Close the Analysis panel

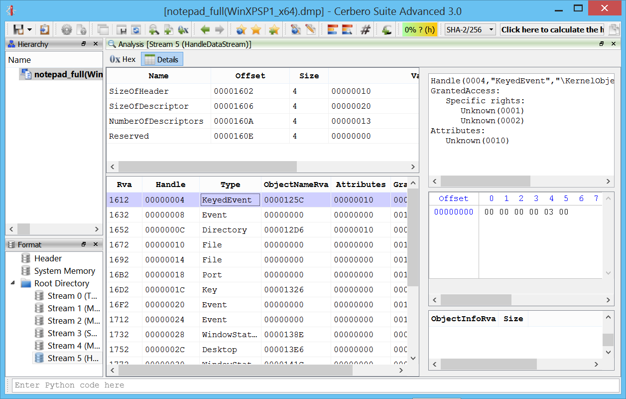pos(614,44)
